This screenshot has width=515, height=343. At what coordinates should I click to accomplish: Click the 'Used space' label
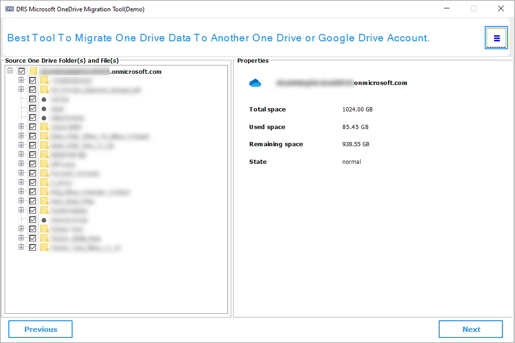pyautogui.click(x=267, y=127)
